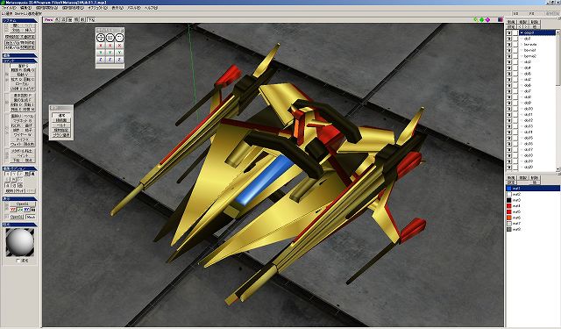
Task: Click 複製 button in material panel
Action: 523,178
